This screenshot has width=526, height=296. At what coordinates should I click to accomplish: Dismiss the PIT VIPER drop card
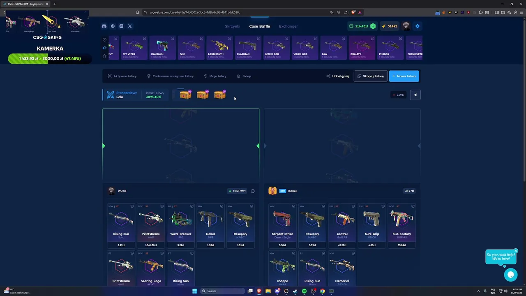tap(144, 39)
